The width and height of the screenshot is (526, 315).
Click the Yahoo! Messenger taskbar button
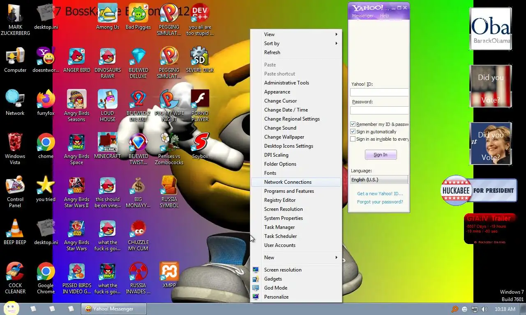point(113,309)
